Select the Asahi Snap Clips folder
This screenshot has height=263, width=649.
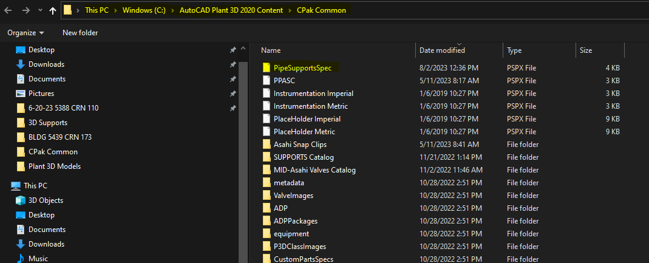tap(300, 145)
